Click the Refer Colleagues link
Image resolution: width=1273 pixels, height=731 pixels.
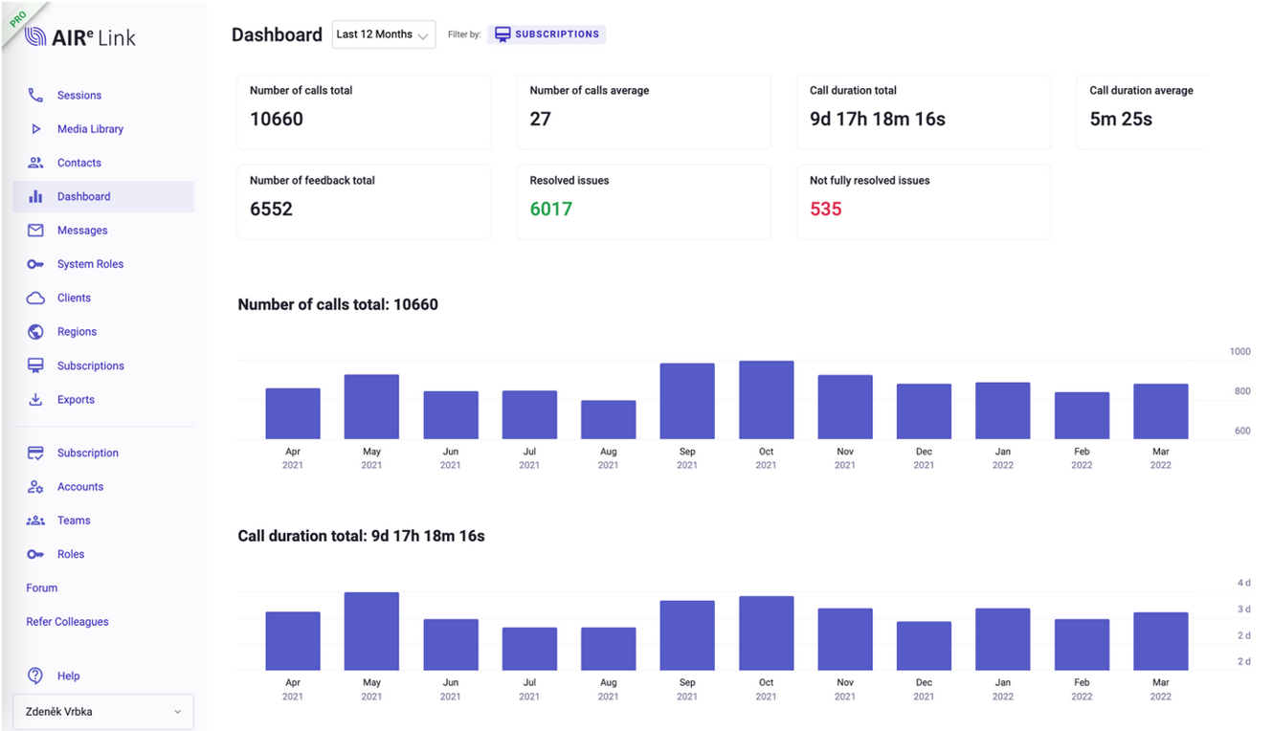pyautogui.click(x=67, y=622)
